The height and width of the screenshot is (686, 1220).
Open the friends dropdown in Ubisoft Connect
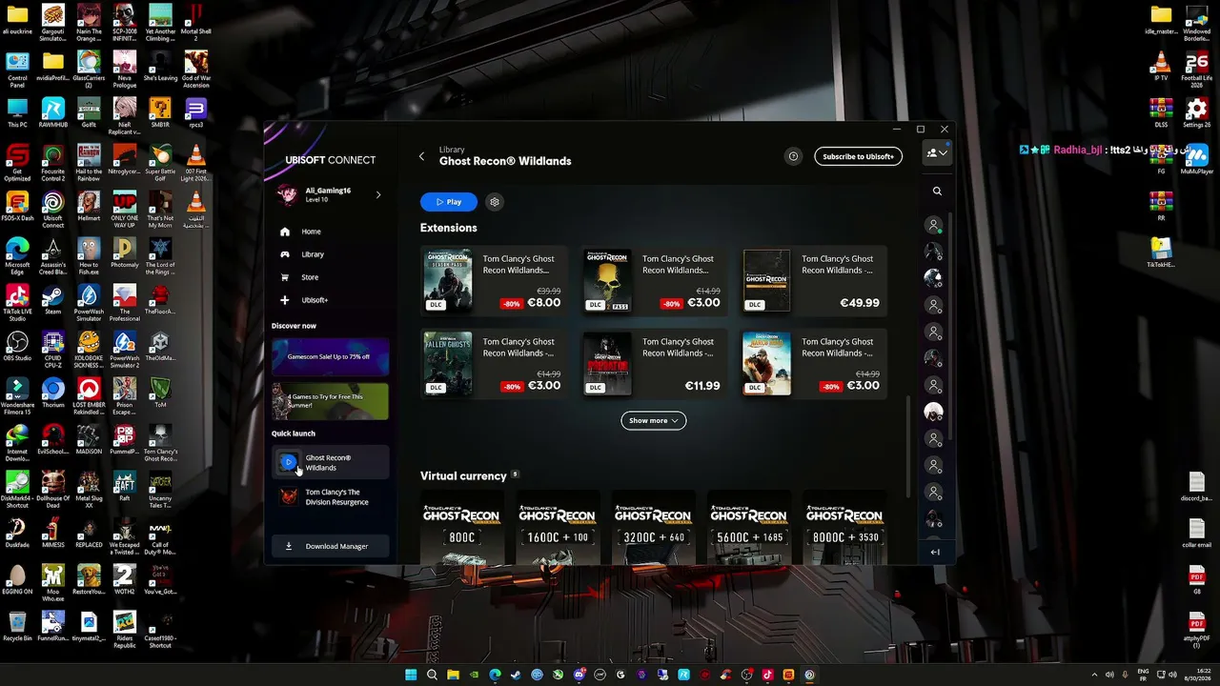click(x=937, y=153)
